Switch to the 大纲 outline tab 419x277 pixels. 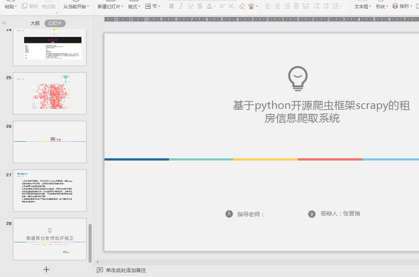pos(35,23)
